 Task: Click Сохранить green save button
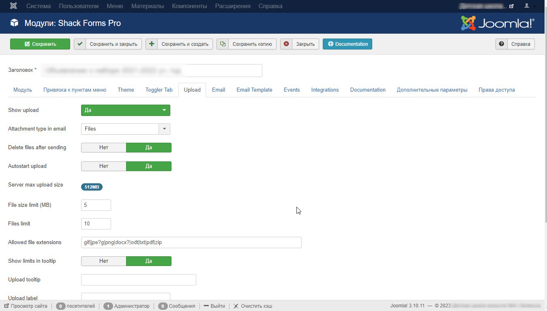coord(40,44)
